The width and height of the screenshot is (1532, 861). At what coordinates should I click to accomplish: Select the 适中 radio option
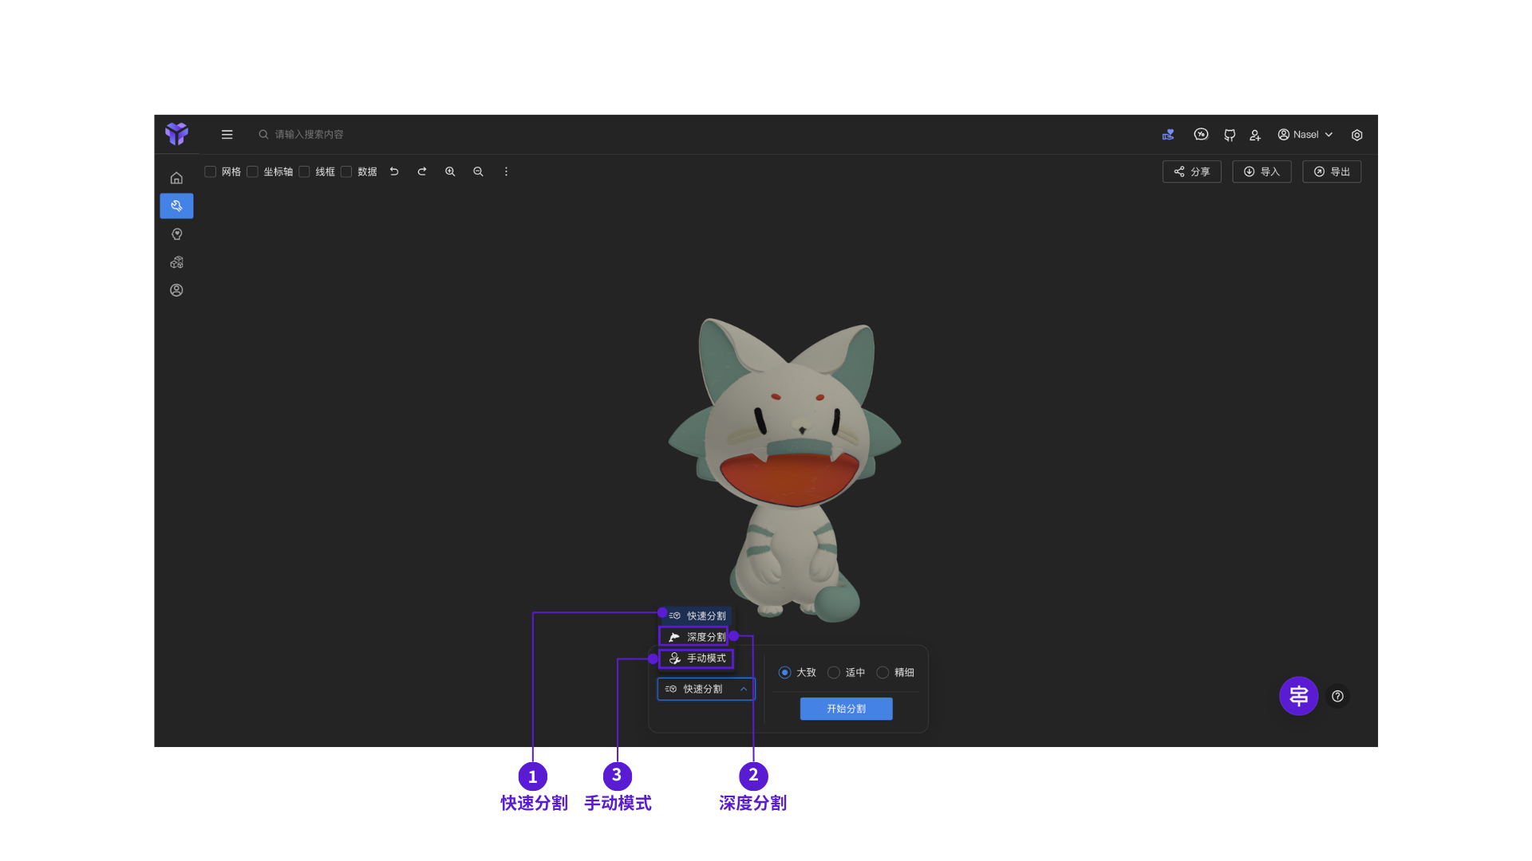(x=834, y=673)
